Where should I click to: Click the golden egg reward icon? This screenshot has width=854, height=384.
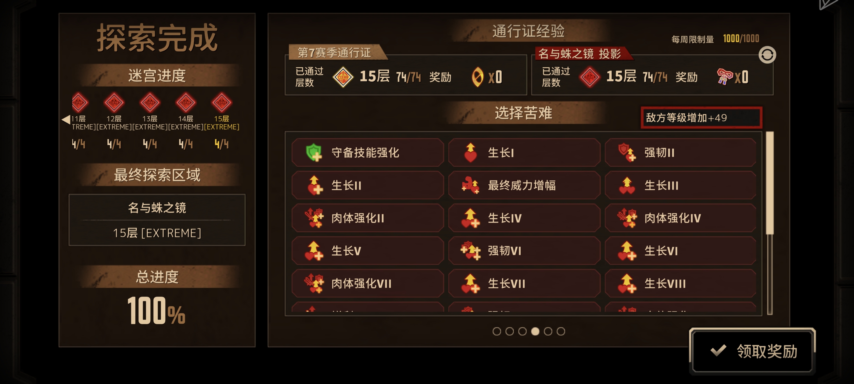tap(477, 77)
